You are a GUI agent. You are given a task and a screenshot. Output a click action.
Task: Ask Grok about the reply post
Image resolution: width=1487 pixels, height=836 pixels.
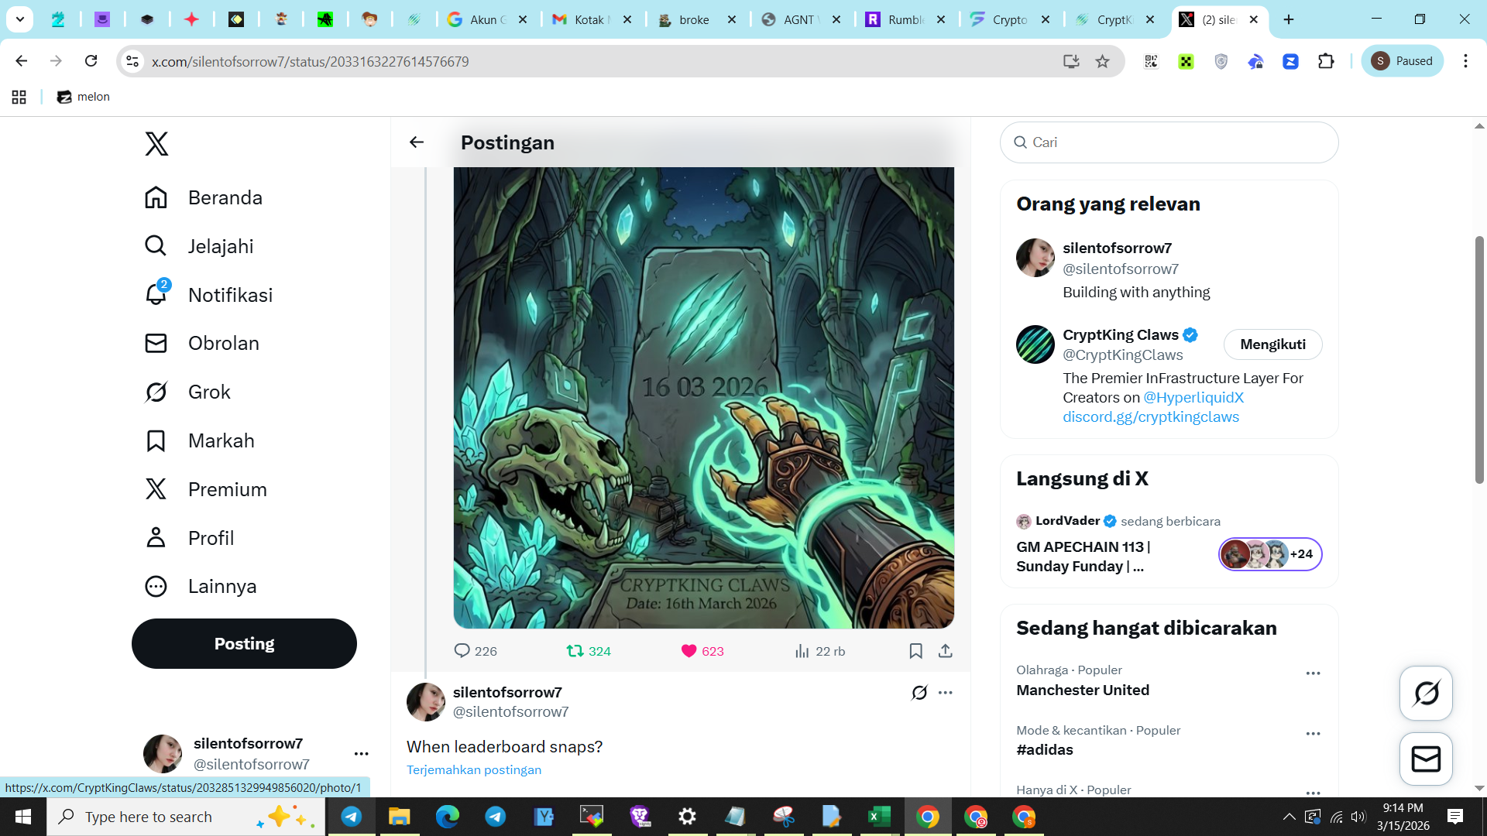click(919, 693)
